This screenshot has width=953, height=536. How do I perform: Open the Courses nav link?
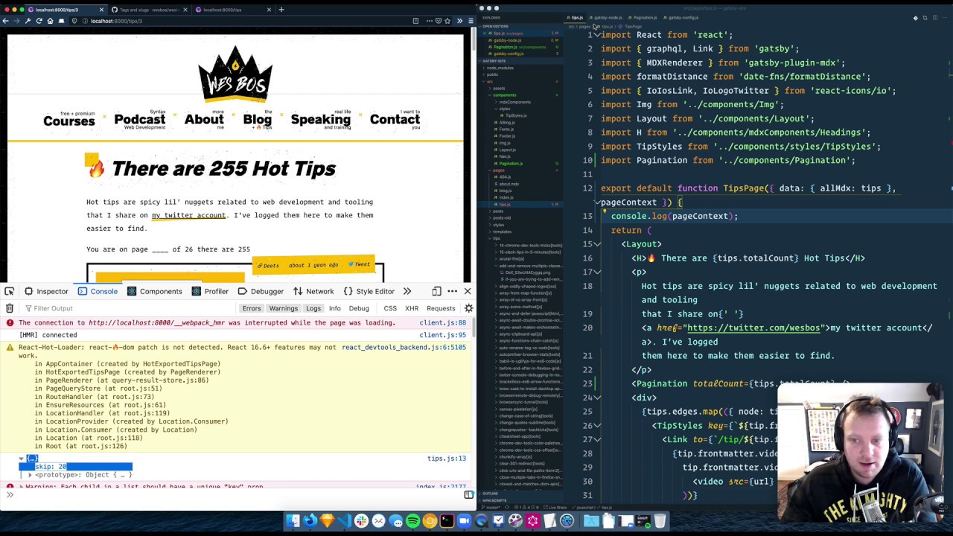coord(68,120)
